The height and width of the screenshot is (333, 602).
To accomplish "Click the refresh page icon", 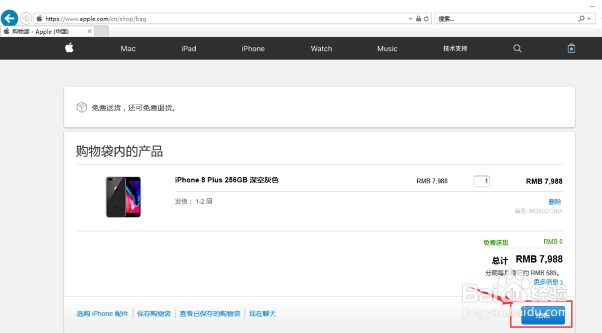I will coord(426,19).
